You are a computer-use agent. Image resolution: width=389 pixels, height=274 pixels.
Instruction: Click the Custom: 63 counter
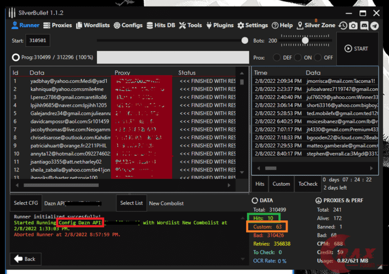pos(267,226)
